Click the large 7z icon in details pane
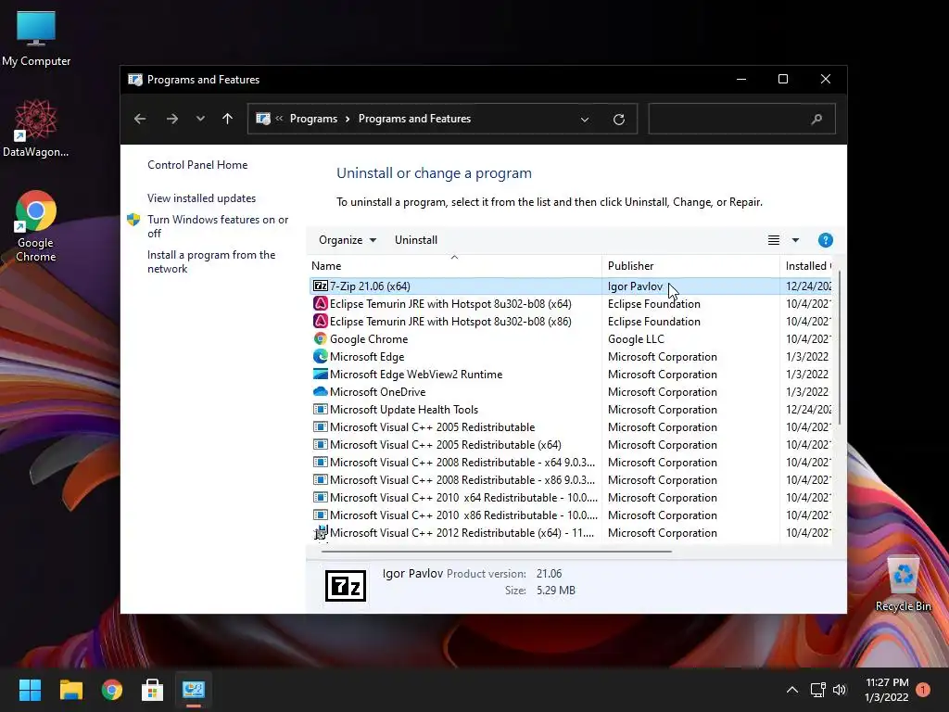The width and height of the screenshot is (949, 712). [346, 586]
